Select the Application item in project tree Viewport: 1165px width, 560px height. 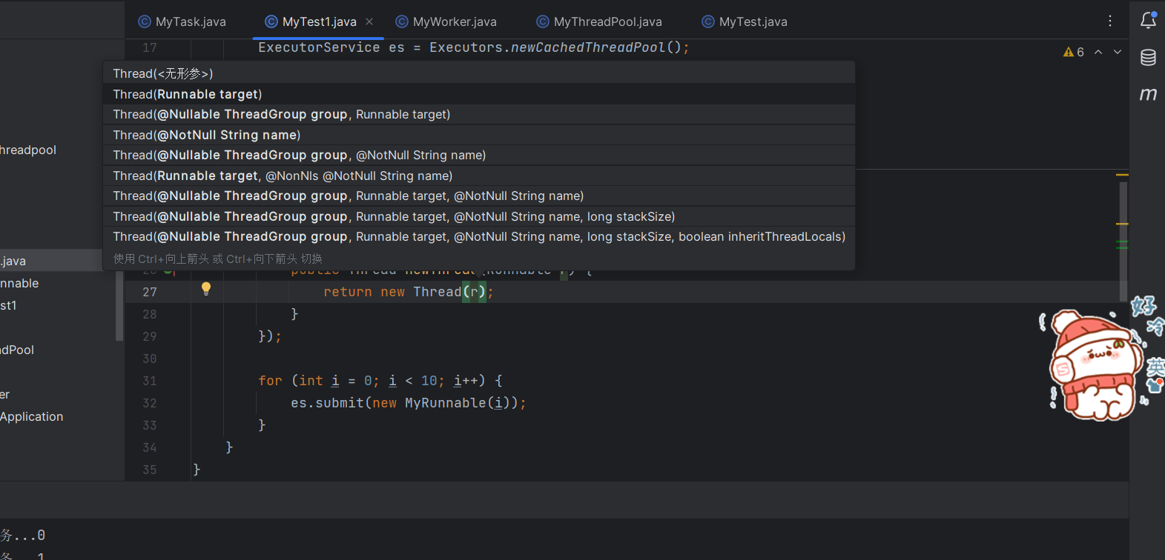coord(32,416)
